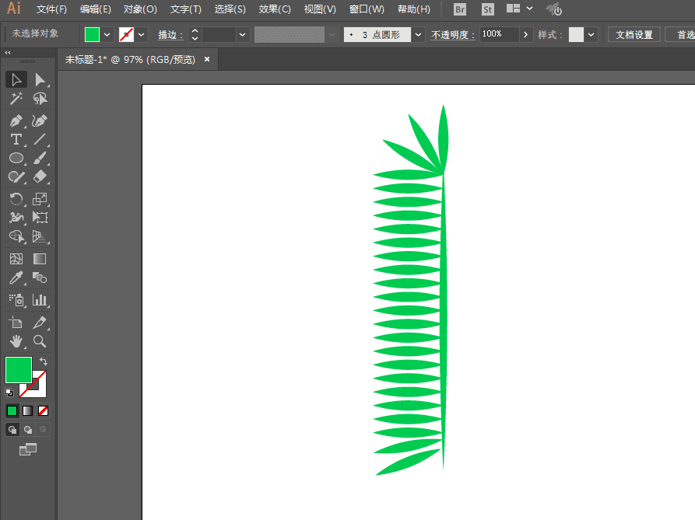Swap fill and stroke colors
The image size is (695, 520).
click(x=44, y=361)
